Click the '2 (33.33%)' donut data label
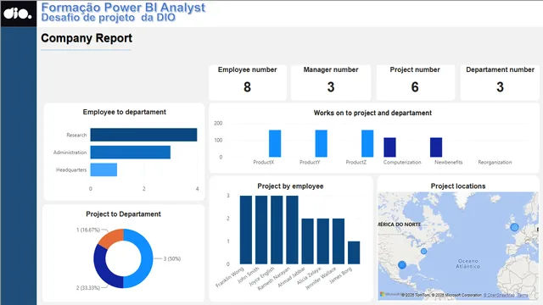 click(88, 288)
